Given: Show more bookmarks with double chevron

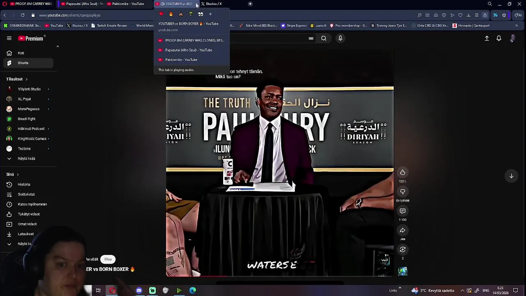Looking at the screenshot, I should click(517, 25).
